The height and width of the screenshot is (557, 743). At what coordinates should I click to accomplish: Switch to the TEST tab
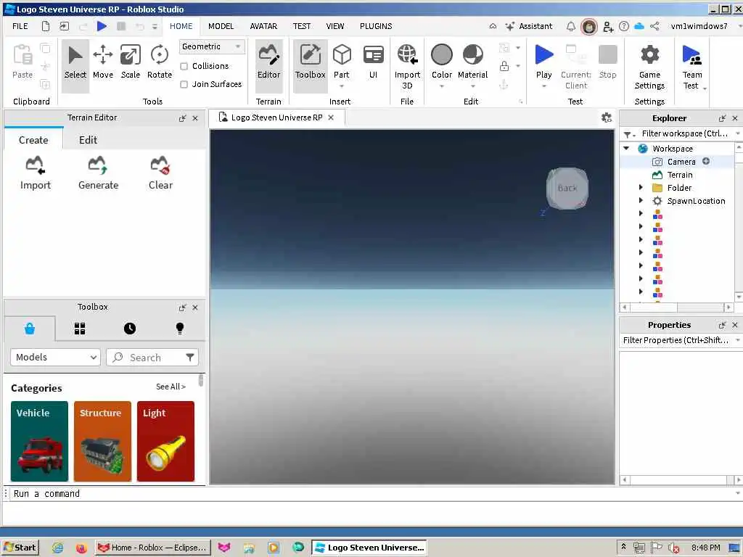[301, 26]
